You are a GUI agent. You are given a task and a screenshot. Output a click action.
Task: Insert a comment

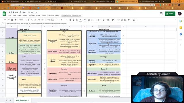click(122, 20)
